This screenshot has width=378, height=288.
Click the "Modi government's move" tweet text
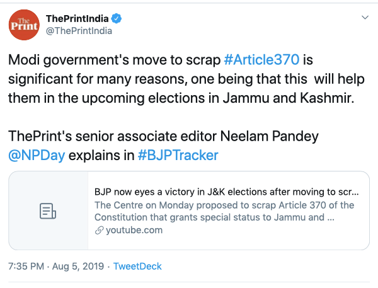point(115,61)
